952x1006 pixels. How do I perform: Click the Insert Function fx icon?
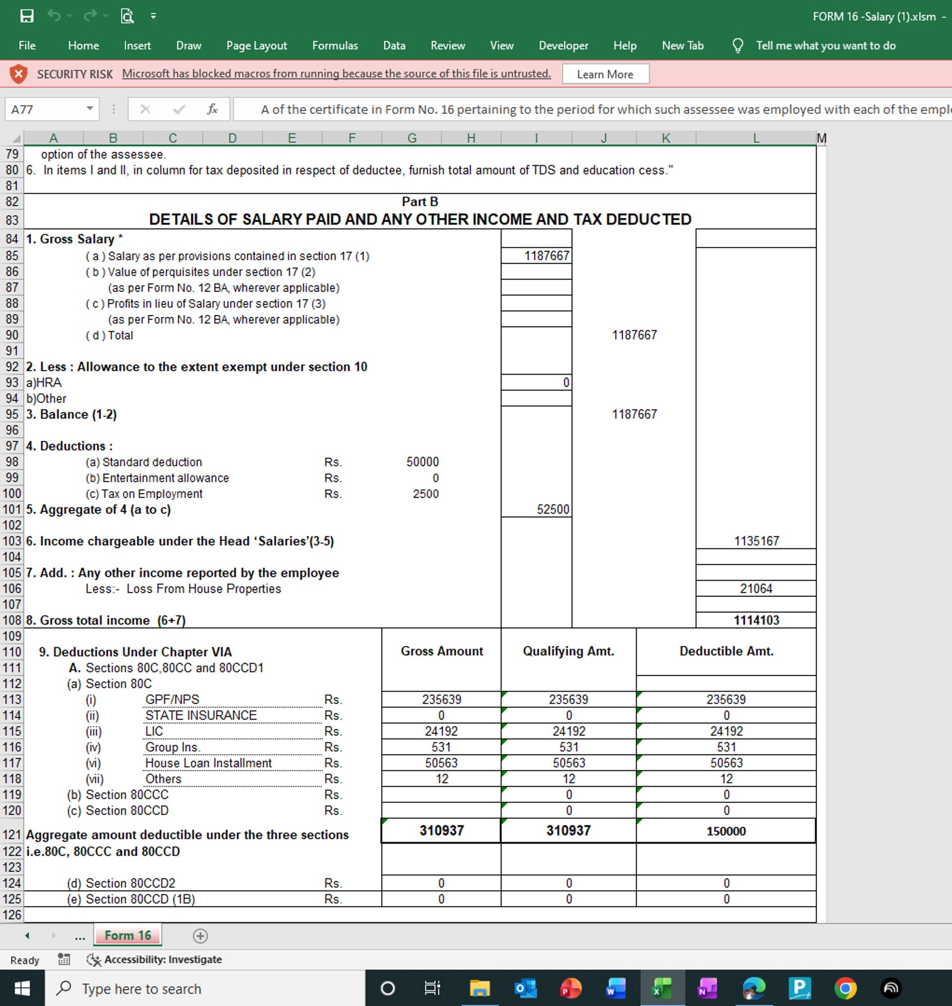[x=212, y=109]
